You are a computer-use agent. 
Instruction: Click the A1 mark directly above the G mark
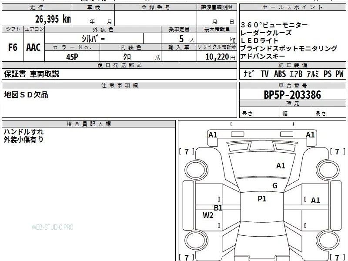point(281,166)
